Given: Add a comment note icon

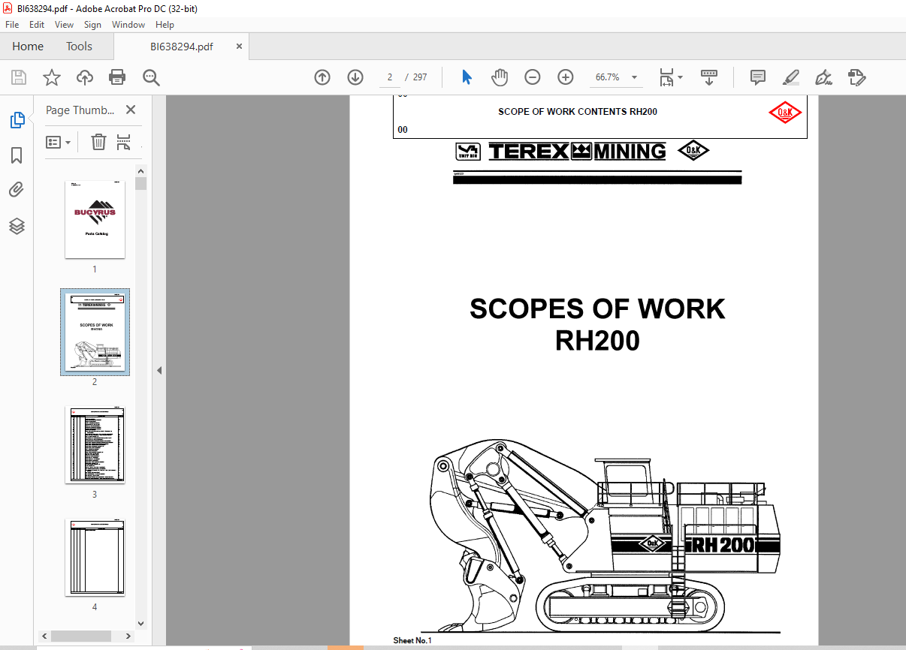Looking at the screenshot, I should [x=758, y=77].
